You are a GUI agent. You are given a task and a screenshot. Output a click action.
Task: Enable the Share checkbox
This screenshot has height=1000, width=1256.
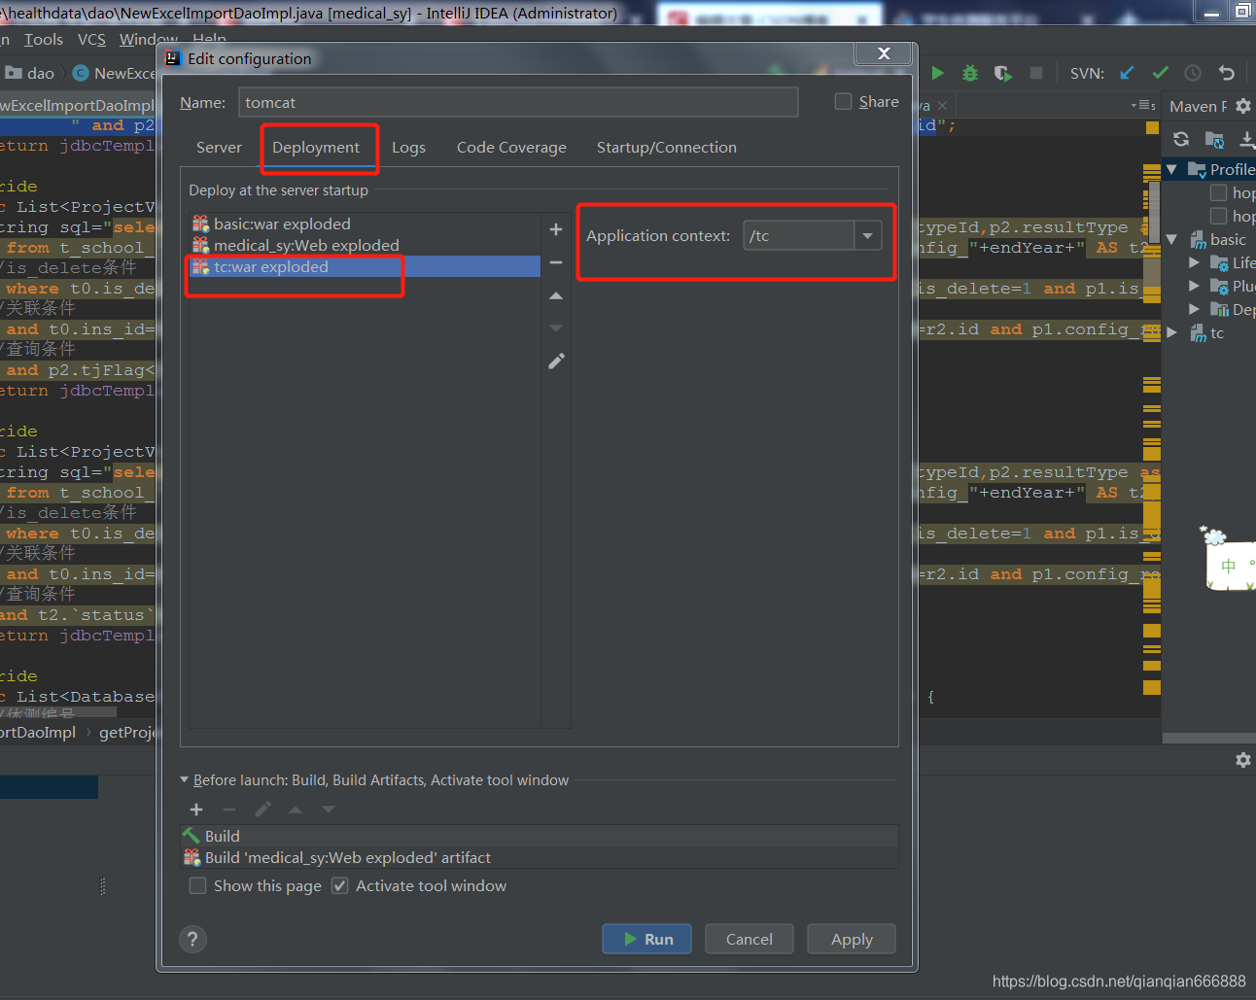point(843,101)
